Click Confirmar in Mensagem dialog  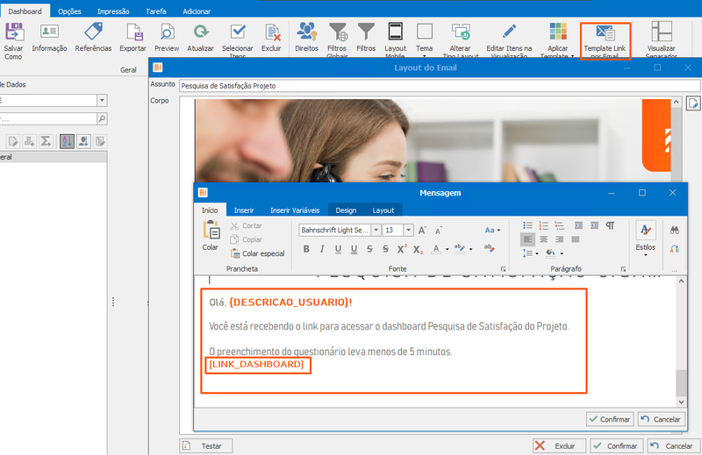click(x=610, y=419)
